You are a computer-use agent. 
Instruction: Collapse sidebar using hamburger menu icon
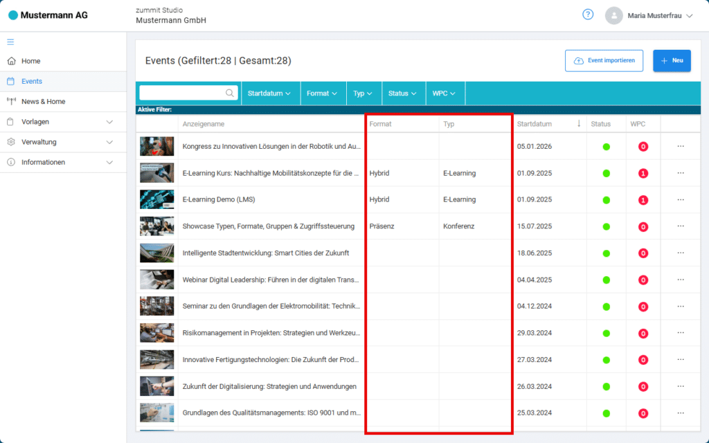click(x=10, y=42)
